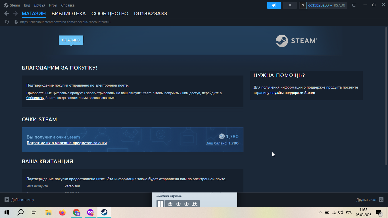Open Windows search from the taskbar
Screen dimensions: 388x218
point(20,212)
